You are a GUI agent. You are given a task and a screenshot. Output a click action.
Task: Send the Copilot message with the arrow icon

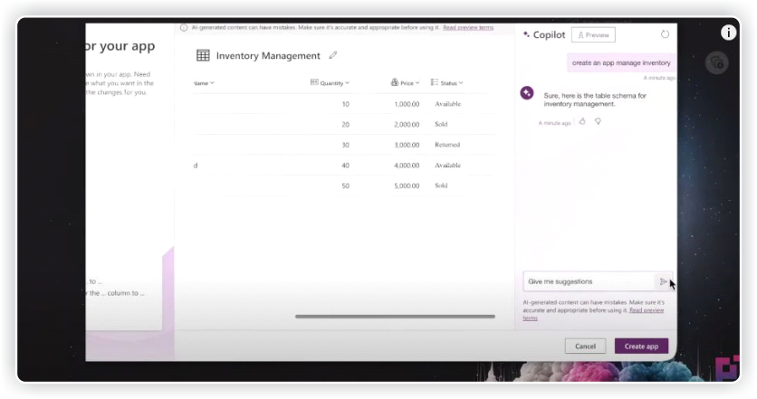coord(664,281)
